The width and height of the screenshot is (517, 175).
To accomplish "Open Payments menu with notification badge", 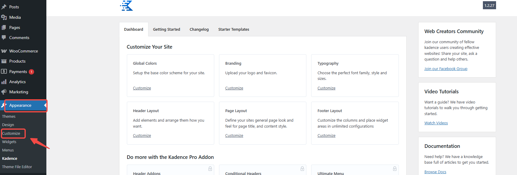I will pyautogui.click(x=18, y=72).
